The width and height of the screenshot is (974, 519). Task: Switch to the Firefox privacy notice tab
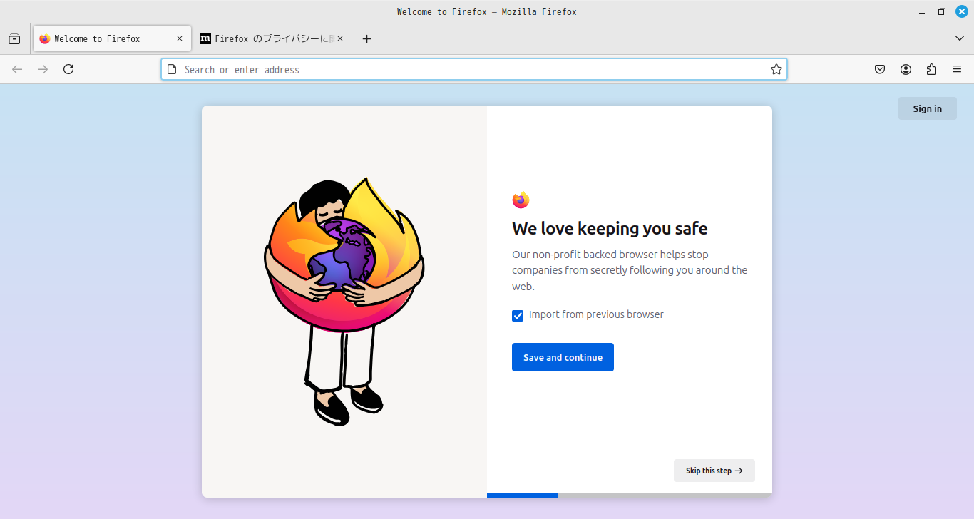click(x=267, y=39)
